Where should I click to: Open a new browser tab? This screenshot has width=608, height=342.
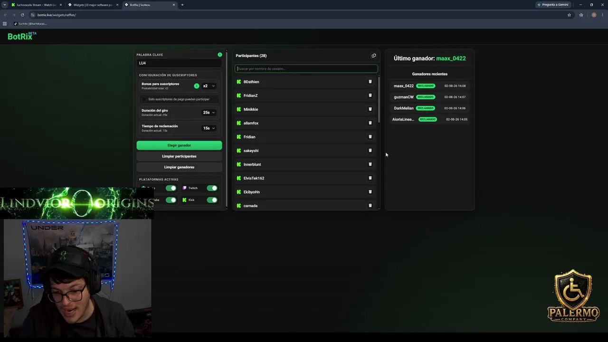pyautogui.click(x=182, y=5)
